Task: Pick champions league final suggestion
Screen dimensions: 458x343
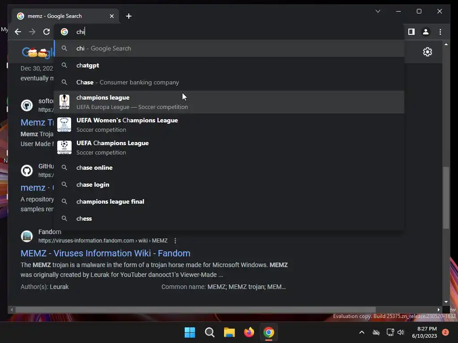Action: 229,201
